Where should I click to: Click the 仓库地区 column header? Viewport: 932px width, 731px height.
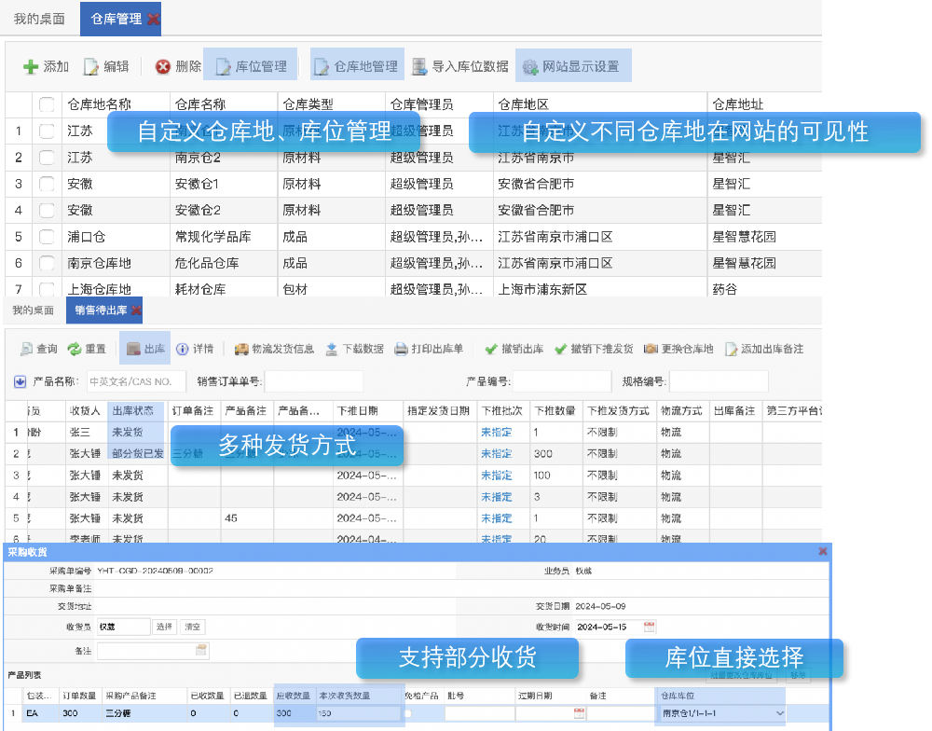tap(599, 104)
